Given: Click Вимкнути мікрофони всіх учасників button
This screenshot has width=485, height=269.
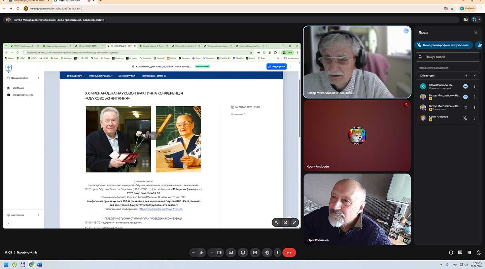Looking at the screenshot, I should click(x=443, y=45).
